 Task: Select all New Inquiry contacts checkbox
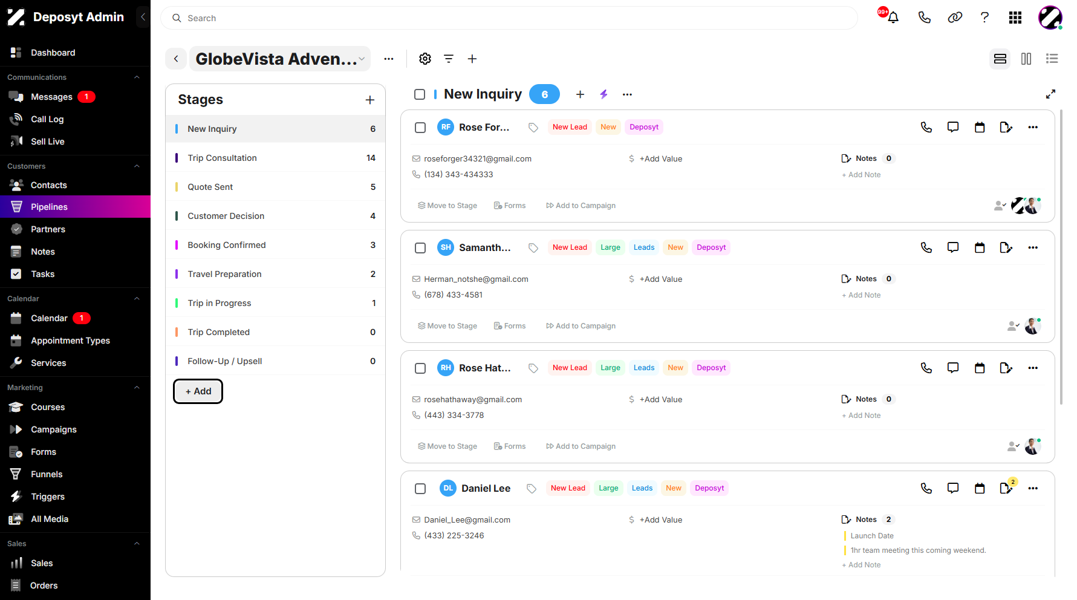pos(420,94)
